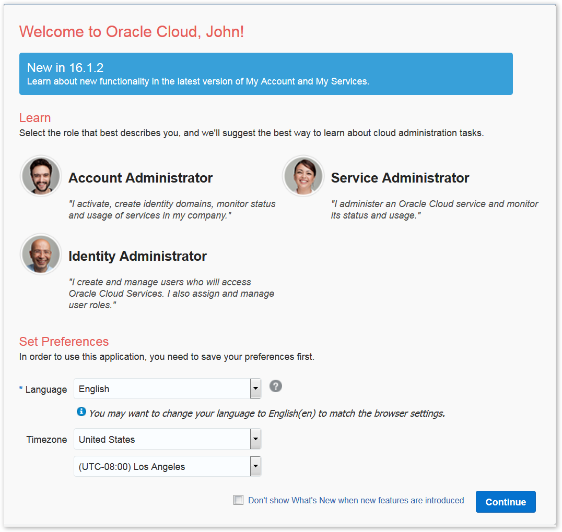This screenshot has height=532, width=562.
Task: Select the Service Administrator role
Action: click(x=400, y=178)
